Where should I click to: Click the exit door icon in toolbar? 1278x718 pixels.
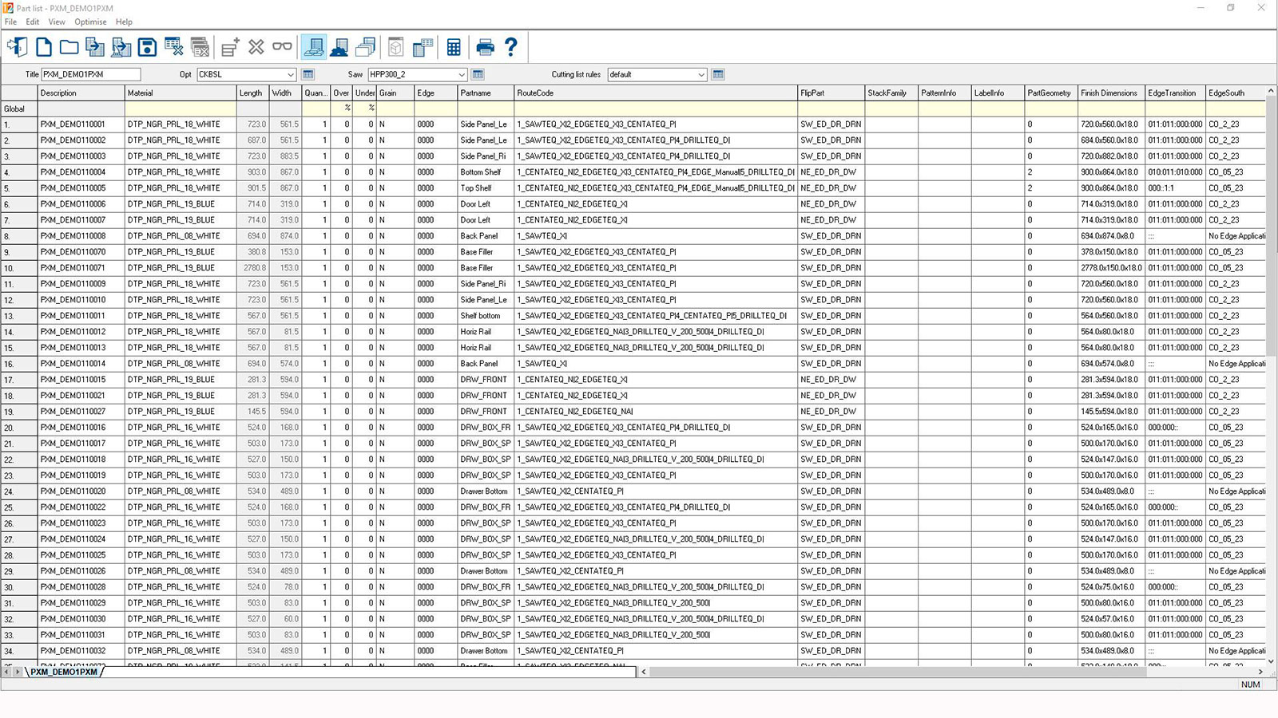[17, 47]
